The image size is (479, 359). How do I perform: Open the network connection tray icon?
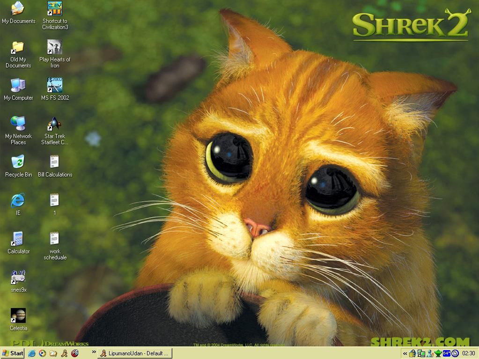[421, 353]
